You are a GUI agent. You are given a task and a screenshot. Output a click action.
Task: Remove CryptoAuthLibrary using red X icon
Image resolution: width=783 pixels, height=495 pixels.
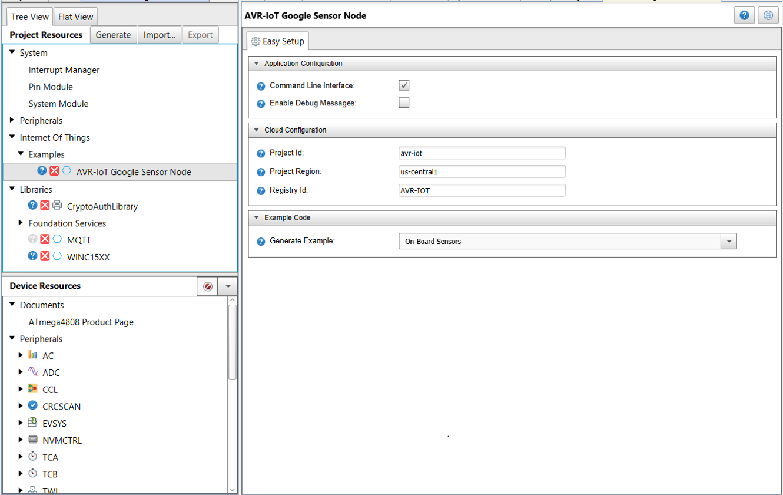click(x=45, y=206)
